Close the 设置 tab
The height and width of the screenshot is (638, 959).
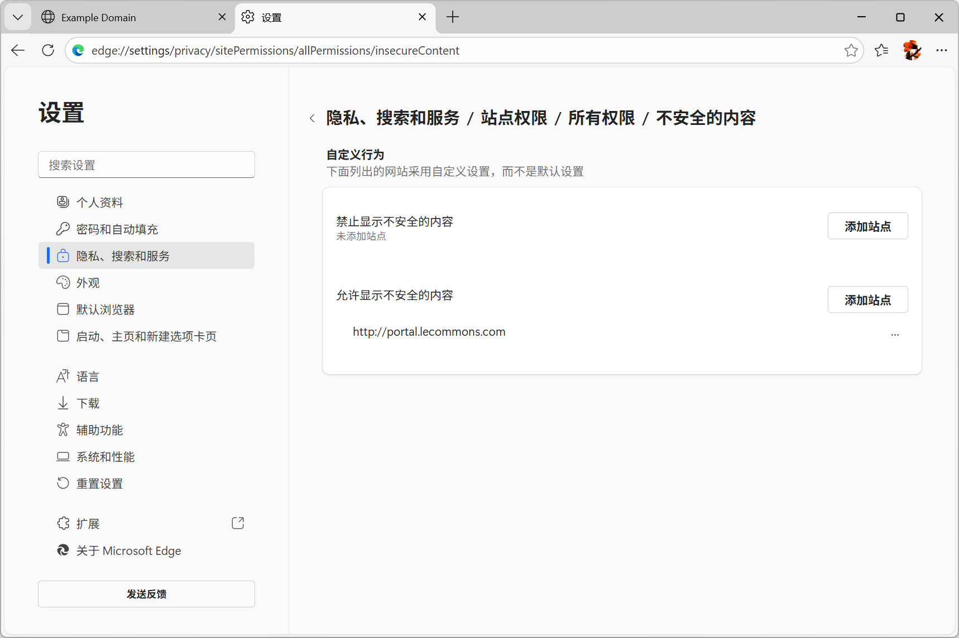click(422, 17)
